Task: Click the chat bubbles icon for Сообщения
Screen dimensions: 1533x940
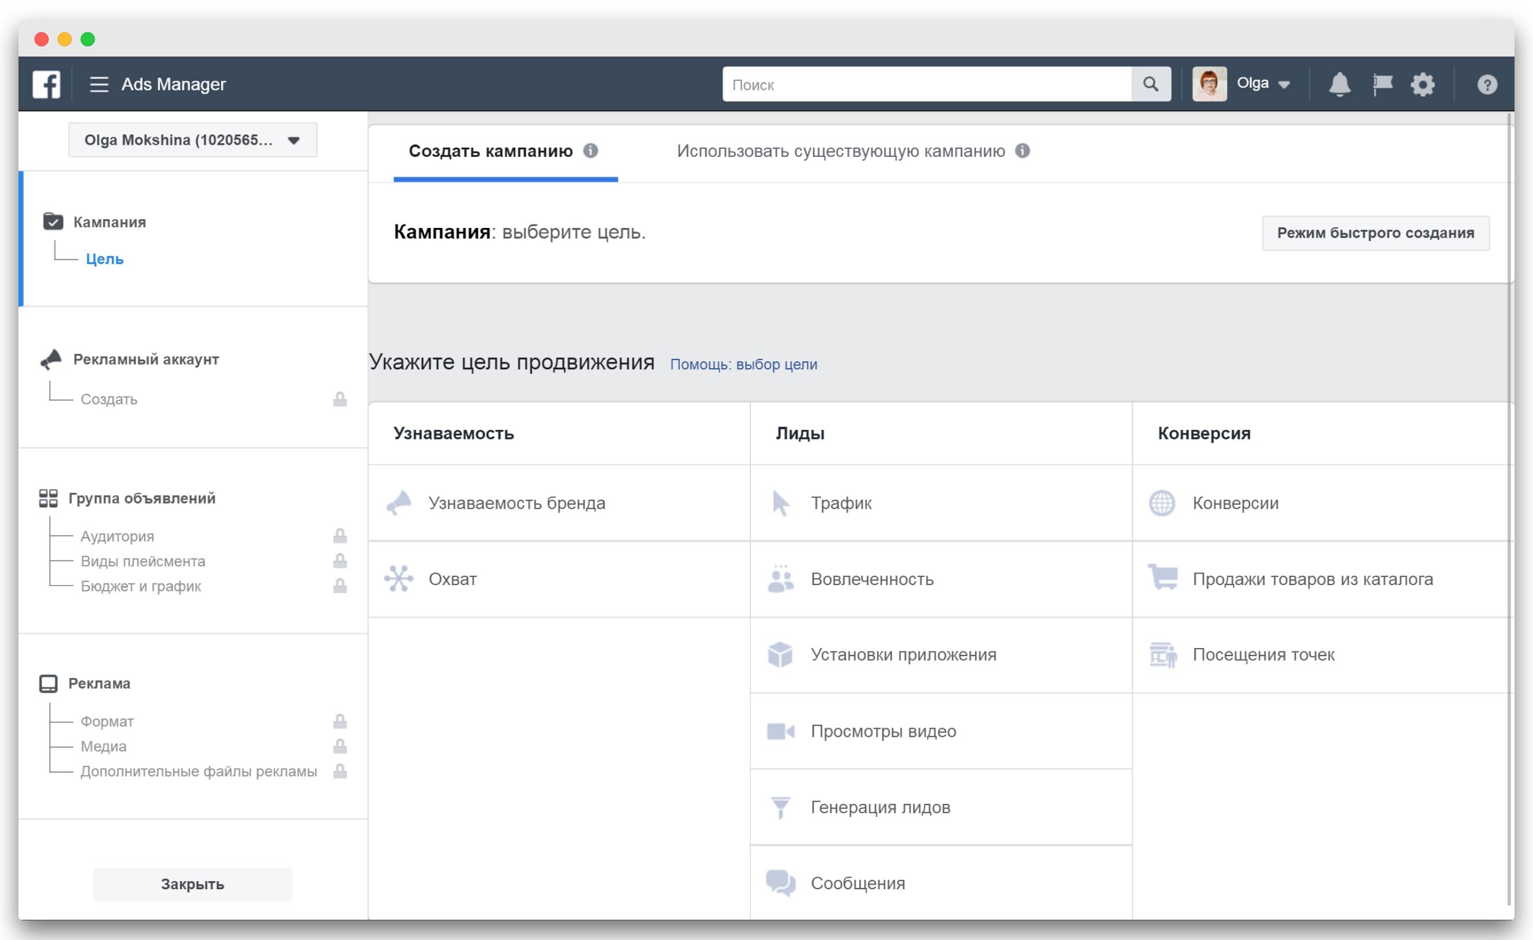Action: [781, 883]
